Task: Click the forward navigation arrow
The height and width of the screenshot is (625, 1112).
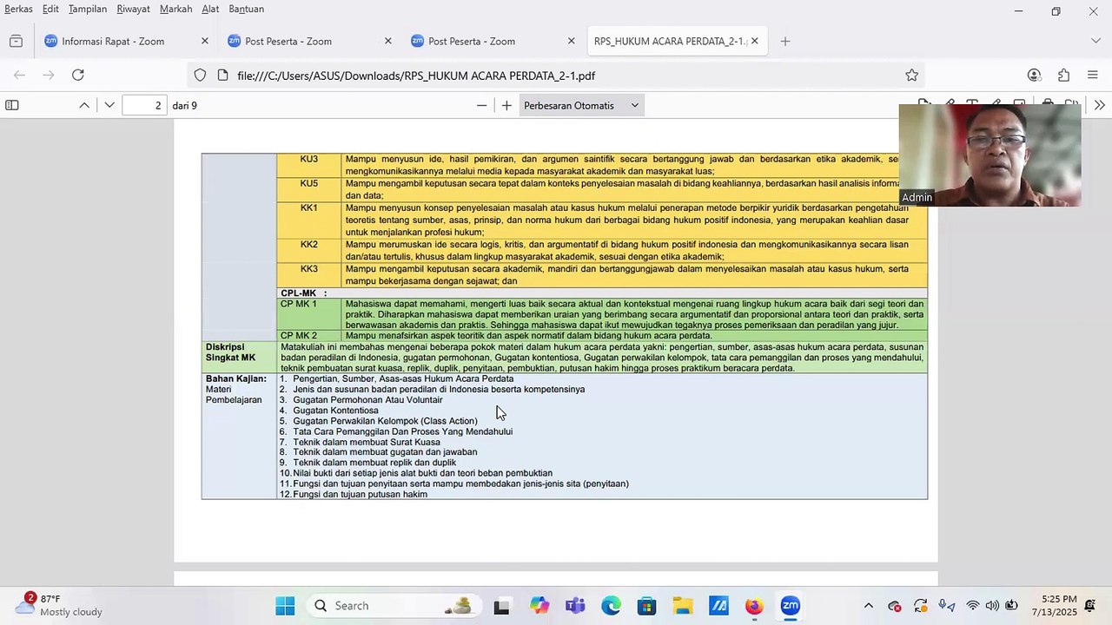Action: coord(49,76)
